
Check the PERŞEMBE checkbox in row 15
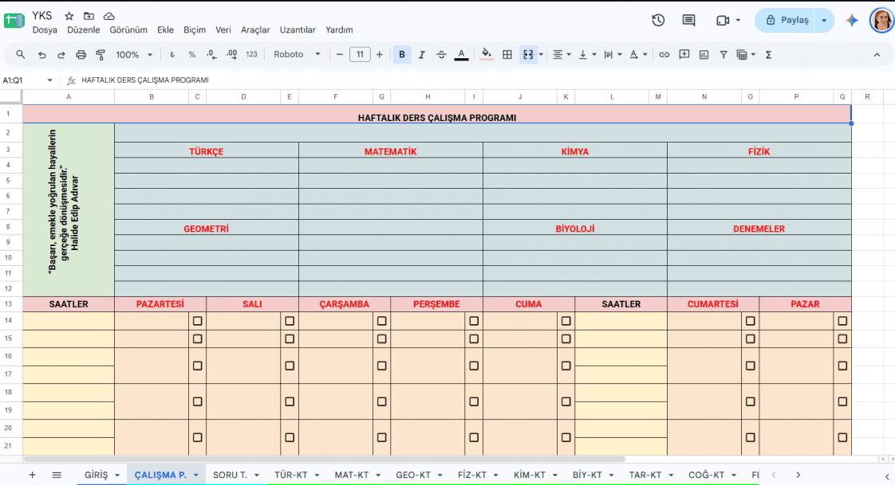[474, 339]
